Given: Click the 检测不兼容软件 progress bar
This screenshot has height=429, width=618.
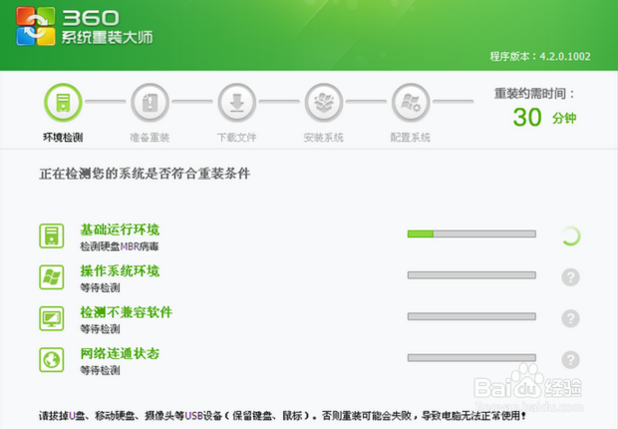Looking at the screenshot, I should coord(471,316).
